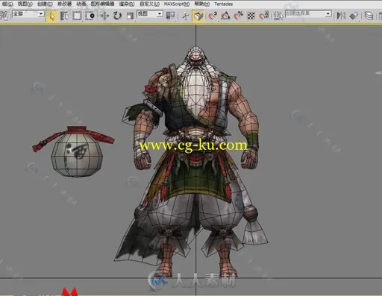382x296 pixels.
Task: Select the Scale tool
Action: pos(130,16)
